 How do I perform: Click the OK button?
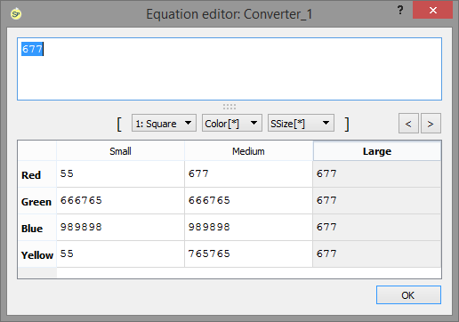click(x=408, y=295)
